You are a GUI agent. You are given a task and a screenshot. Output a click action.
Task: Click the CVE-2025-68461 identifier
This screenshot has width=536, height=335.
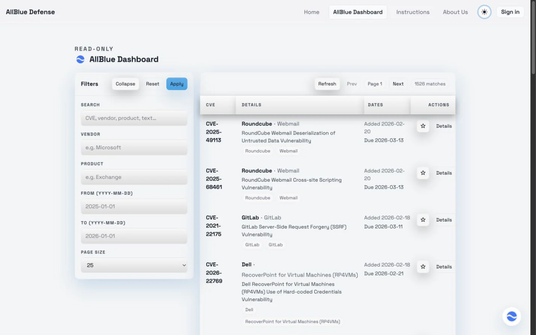214,179
